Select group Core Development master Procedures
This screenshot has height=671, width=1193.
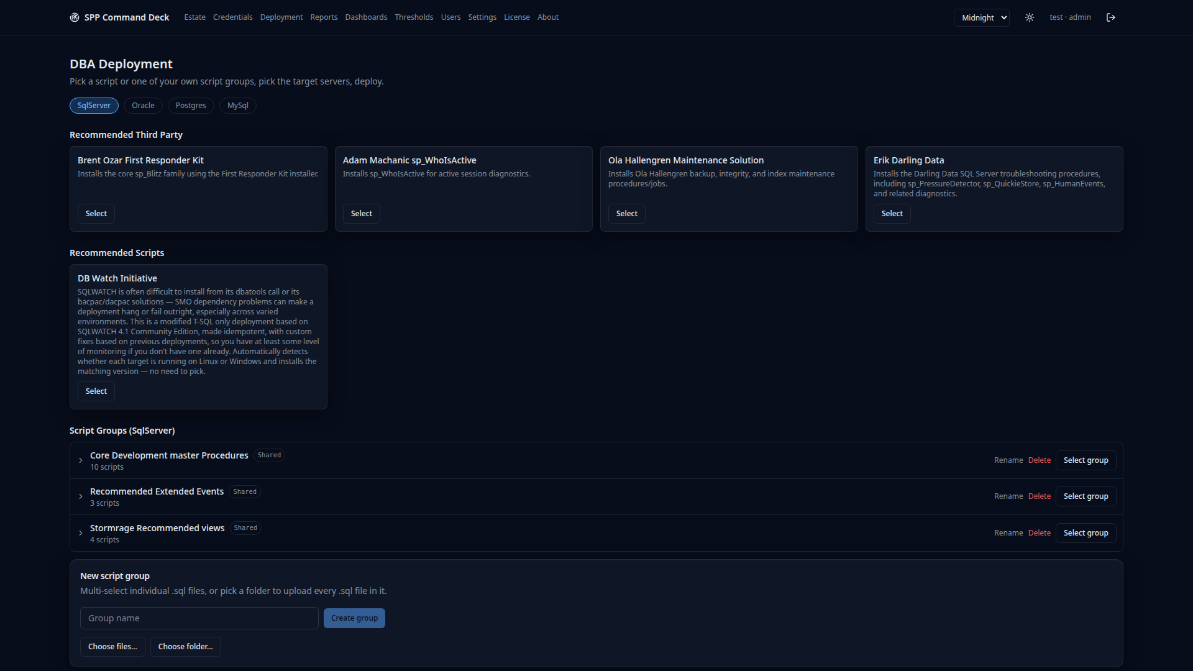click(1086, 460)
